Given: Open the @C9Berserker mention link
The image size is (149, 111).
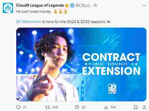Looking at the screenshot, I should [28, 21].
